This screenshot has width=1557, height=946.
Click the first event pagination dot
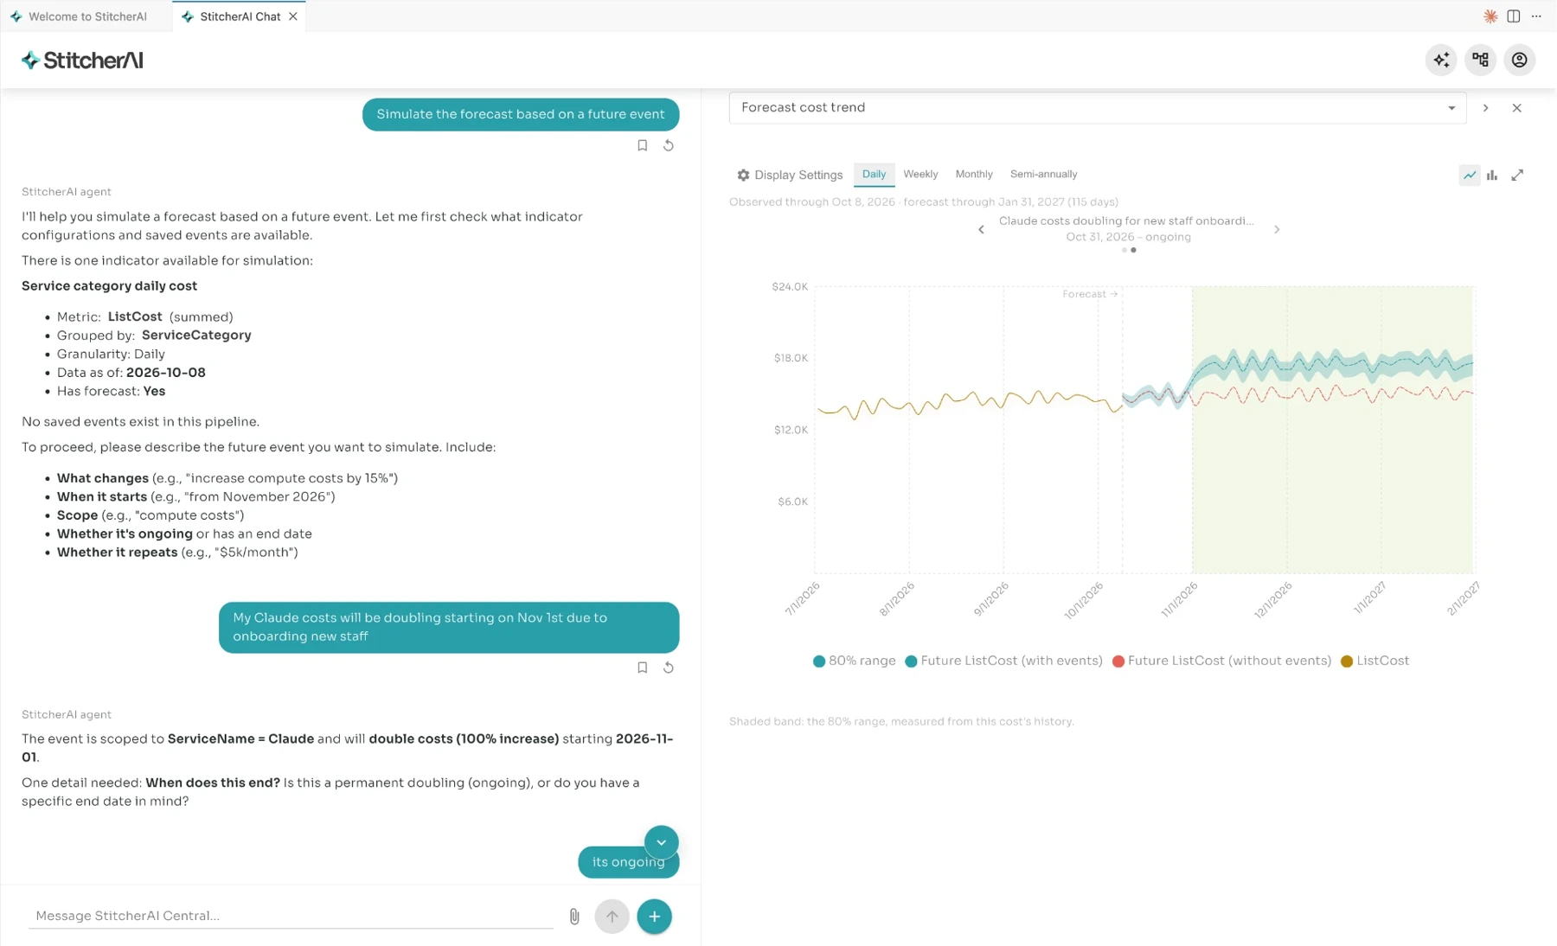[1124, 251]
